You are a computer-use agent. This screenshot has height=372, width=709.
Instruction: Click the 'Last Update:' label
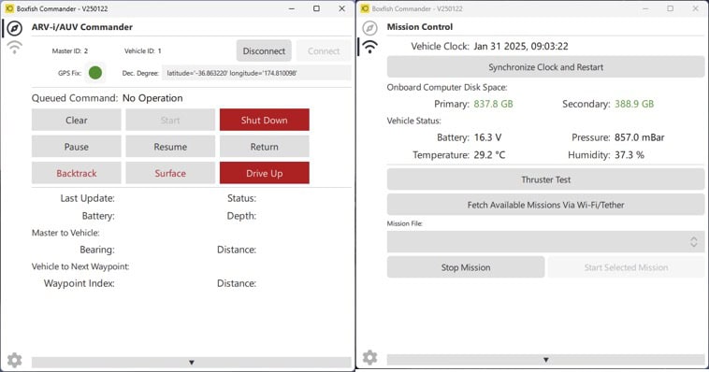87,198
